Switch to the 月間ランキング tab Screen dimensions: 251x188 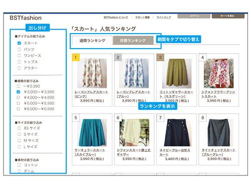coord(133,41)
